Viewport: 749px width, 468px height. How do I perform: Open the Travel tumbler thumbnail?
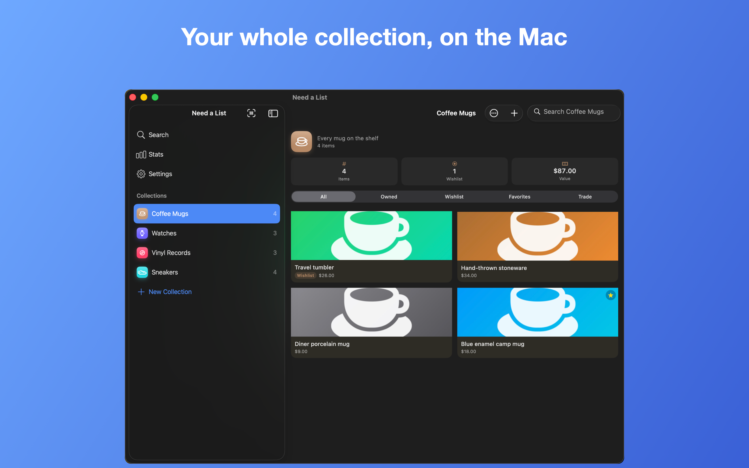click(371, 236)
